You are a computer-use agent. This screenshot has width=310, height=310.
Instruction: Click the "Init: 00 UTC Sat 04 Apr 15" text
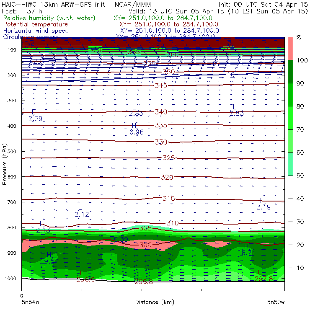pyautogui.click(x=263, y=5)
